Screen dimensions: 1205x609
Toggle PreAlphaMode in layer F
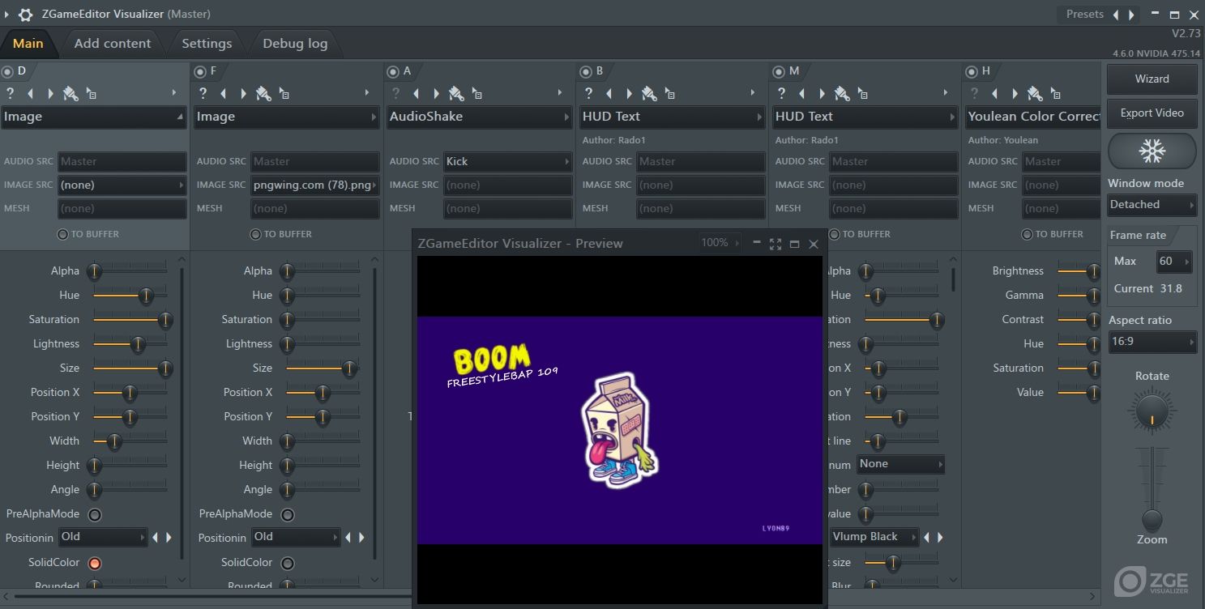288,514
